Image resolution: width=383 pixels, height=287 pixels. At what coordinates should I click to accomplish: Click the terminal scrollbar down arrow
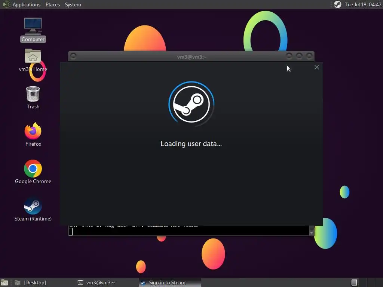pos(312,233)
